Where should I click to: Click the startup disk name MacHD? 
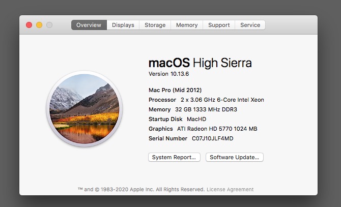click(x=196, y=119)
